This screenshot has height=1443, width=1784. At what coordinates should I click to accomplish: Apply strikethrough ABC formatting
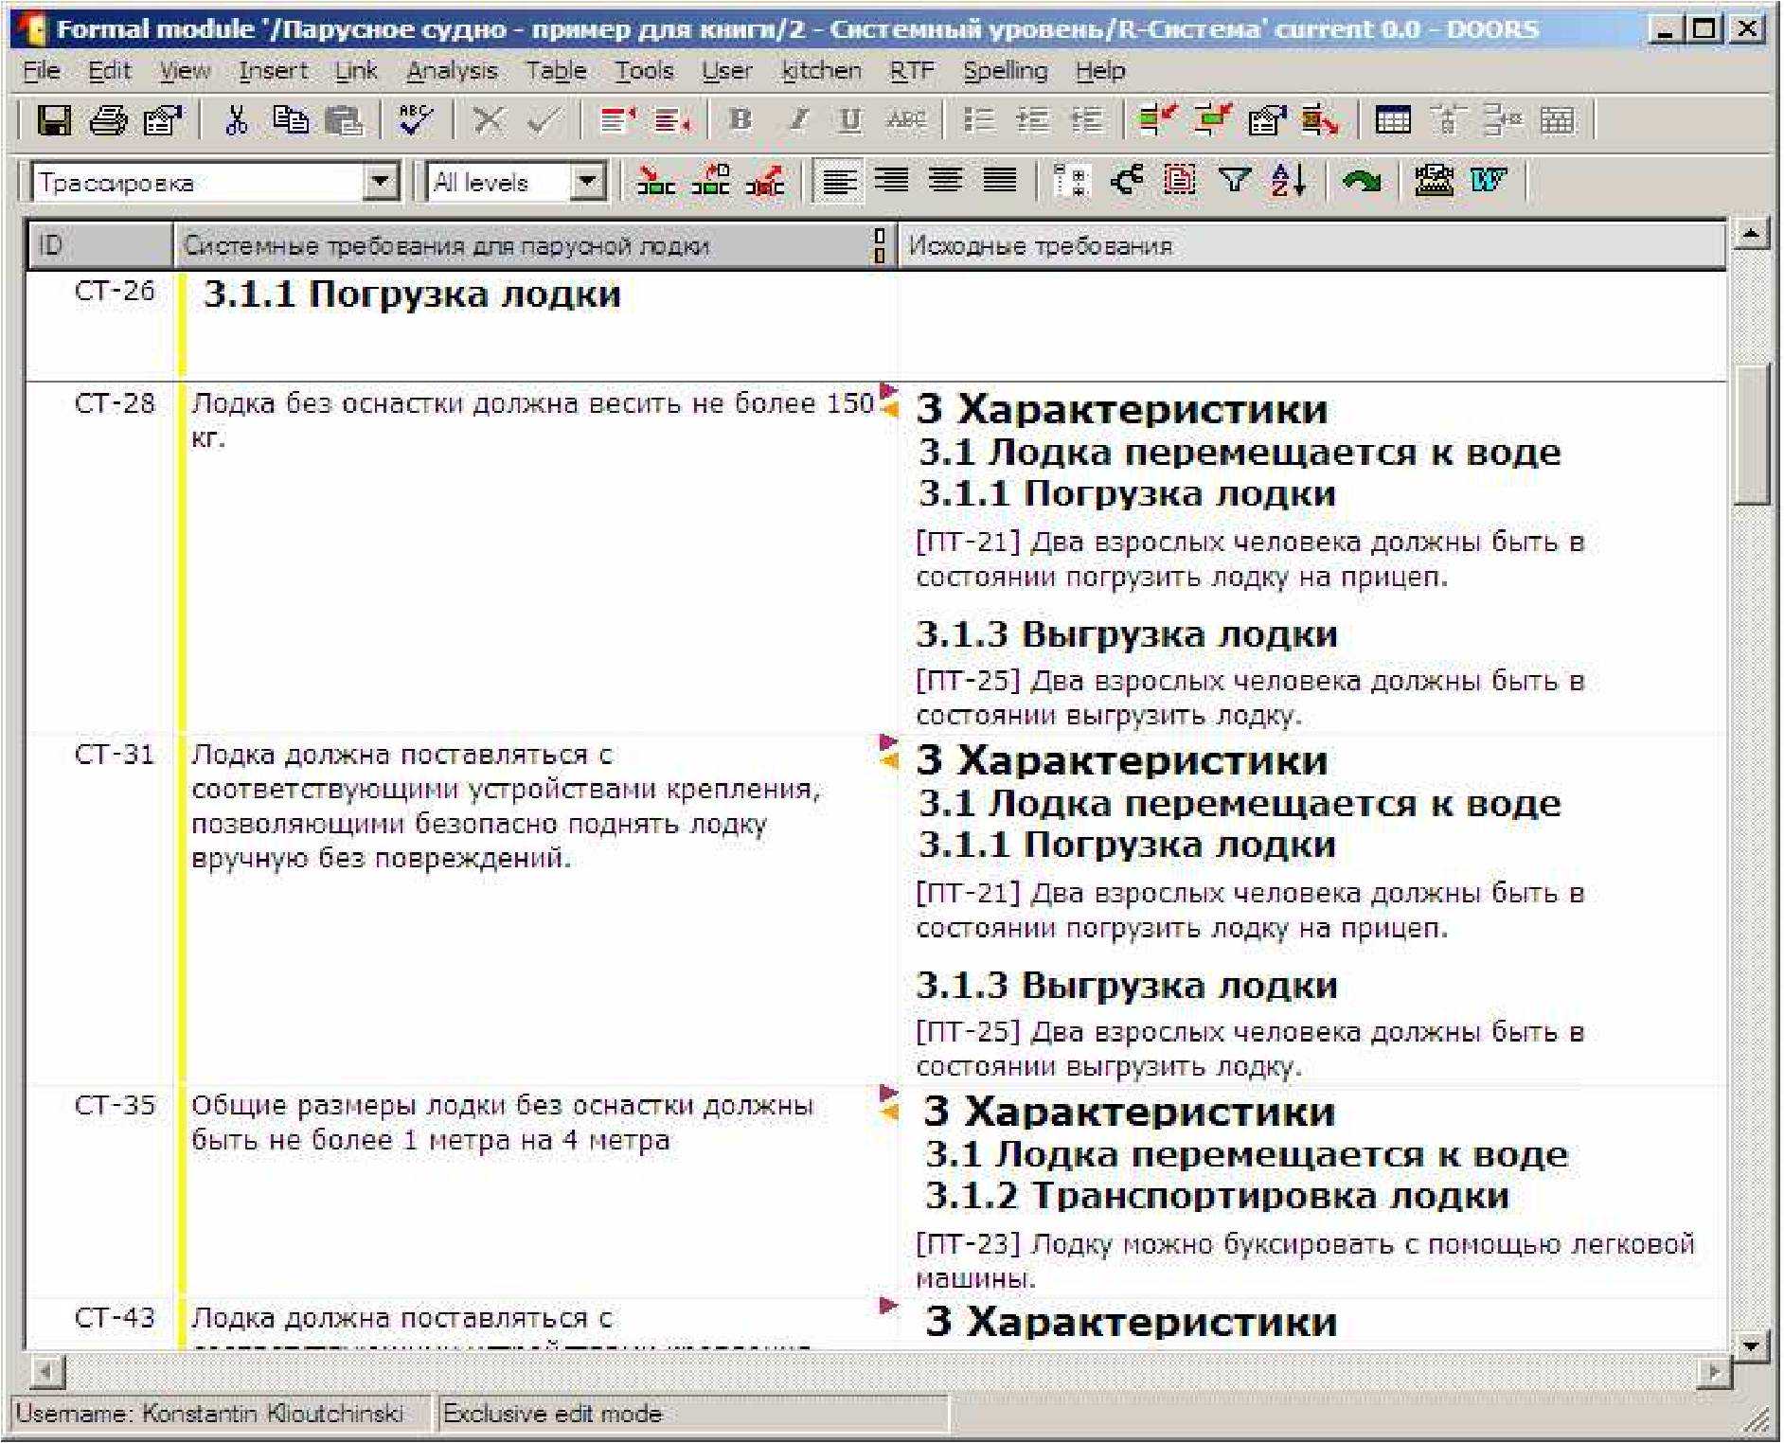click(906, 120)
